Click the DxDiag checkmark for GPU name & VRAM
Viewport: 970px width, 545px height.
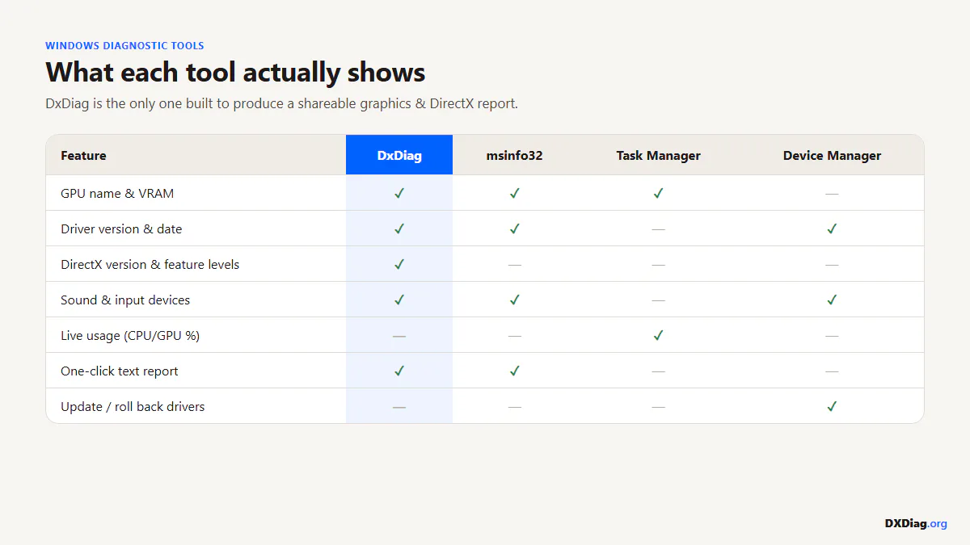(399, 193)
